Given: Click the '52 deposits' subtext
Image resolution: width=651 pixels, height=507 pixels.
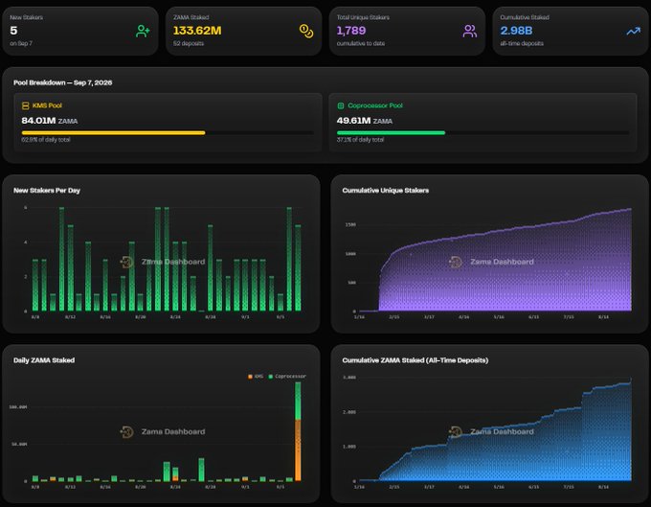Looking at the screenshot, I should pyautogui.click(x=189, y=43).
